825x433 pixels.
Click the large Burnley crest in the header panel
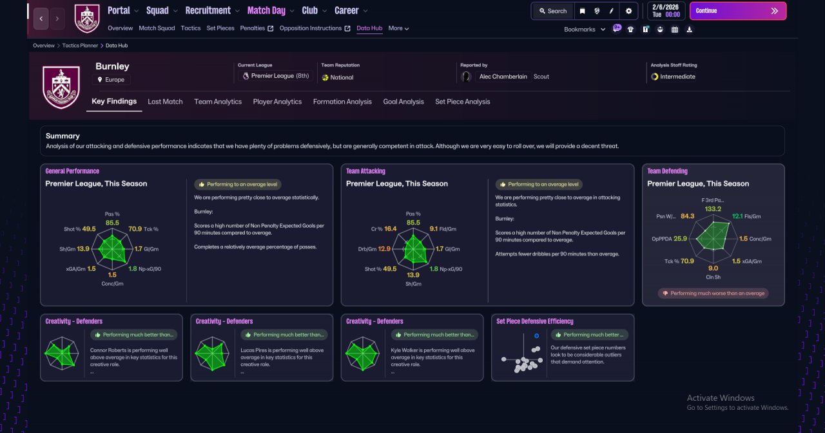(61, 87)
